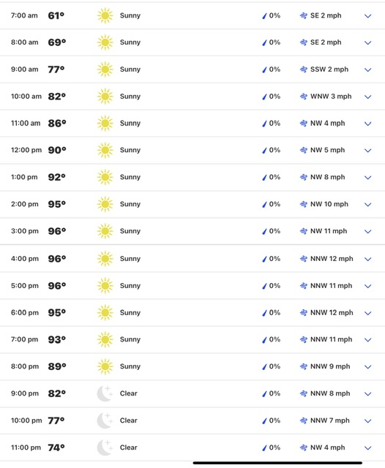Tap the home indicator bar at bottom
The width and height of the screenshot is (385, 468).
(277, 463)
